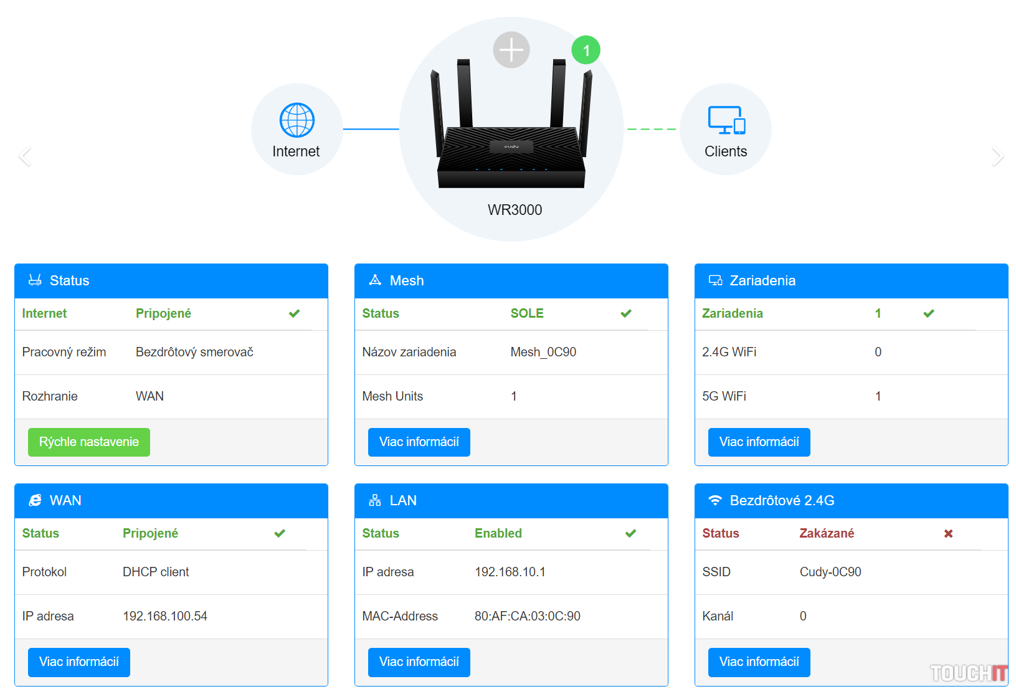The height and width of the screenshot is (689, 1016).
Task: Click the Mesh panel header icon
Action: coord(375,280)
